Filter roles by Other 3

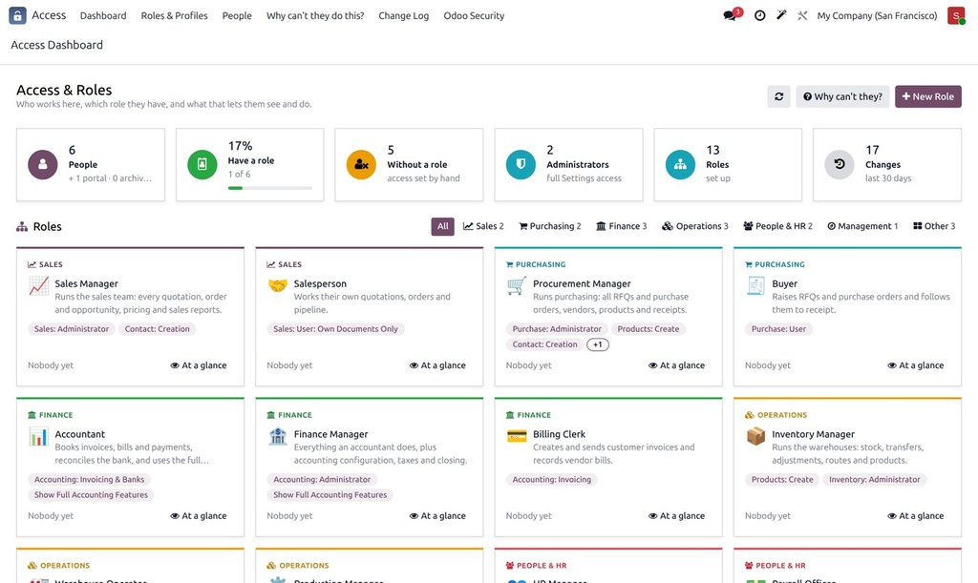pos(934,226)
